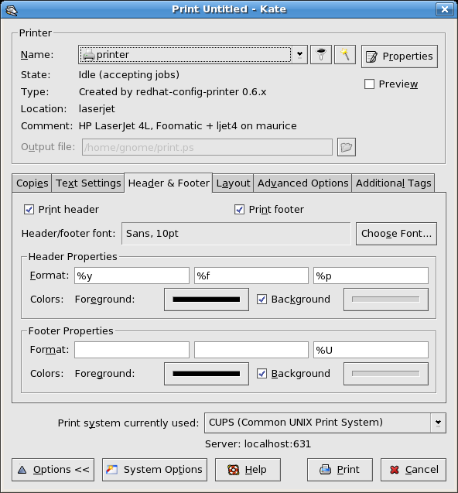Click the Kate print dialog title bar icon
The width and height of the screenshot is (458, 493).
point(12,10)
